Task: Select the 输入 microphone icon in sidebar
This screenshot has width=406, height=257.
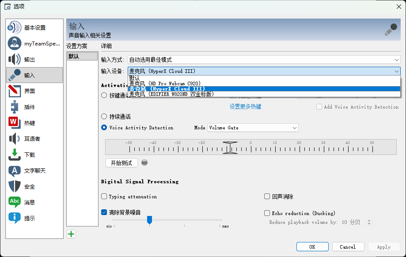Action: (x=15, y=75)
